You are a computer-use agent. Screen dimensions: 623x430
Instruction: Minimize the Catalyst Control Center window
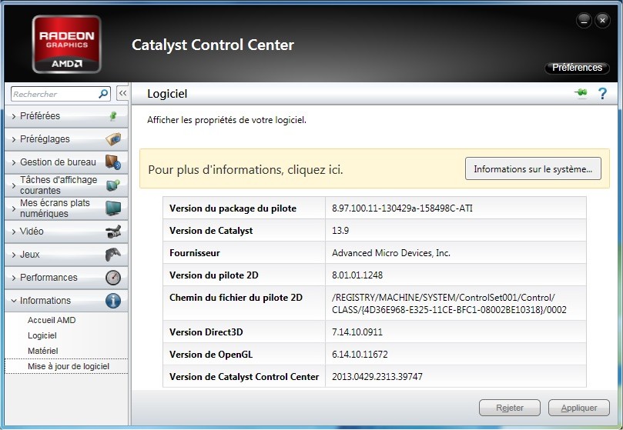(584, 21)
